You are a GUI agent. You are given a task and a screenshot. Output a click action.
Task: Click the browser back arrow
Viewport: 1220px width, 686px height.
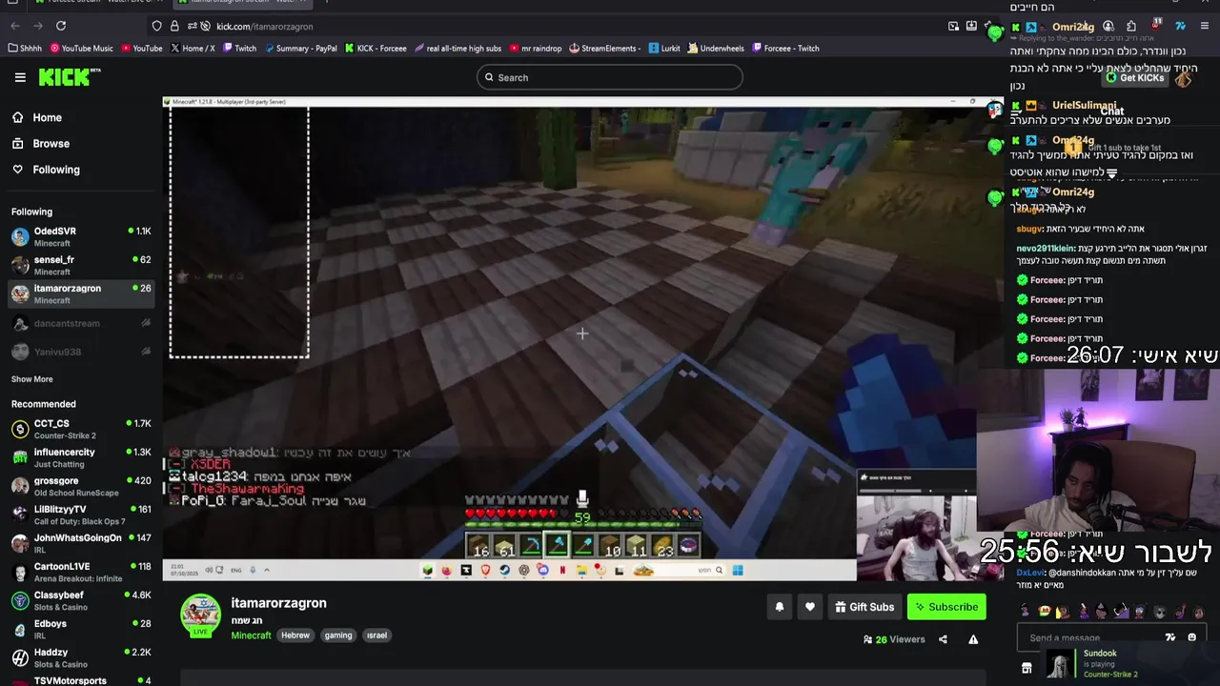click(13, 26)
